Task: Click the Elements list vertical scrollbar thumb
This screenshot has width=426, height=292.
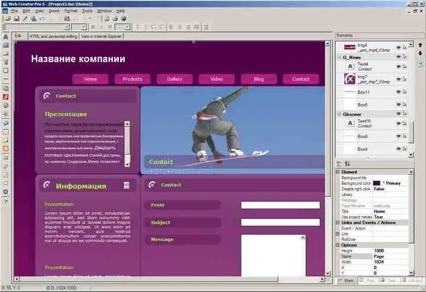Action: point(411,133)
